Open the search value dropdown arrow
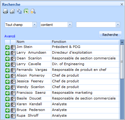Viewport: 125px width, 120px height. pyautogui.click(x=118, y=25)
